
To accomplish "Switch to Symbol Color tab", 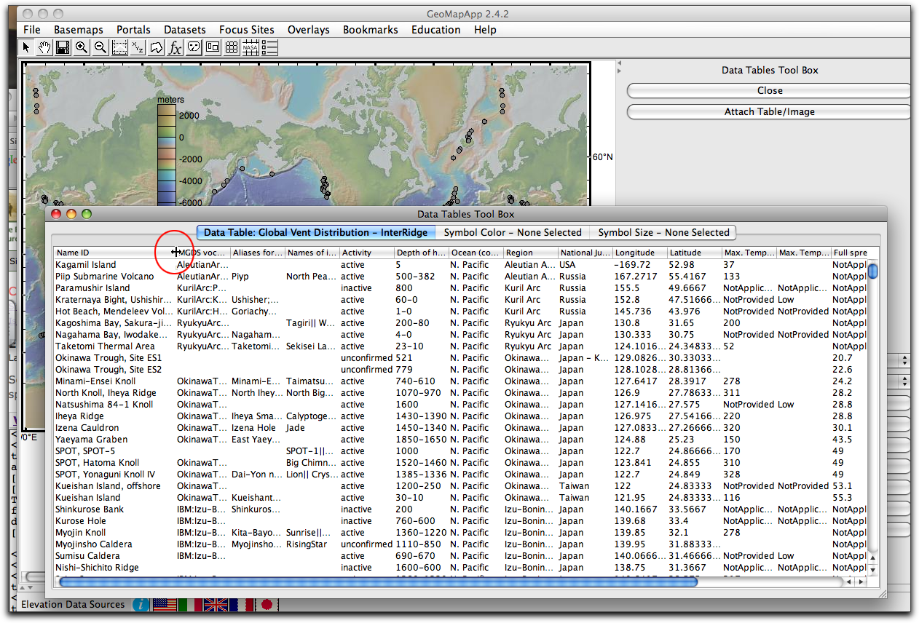I will click(513, 233).
